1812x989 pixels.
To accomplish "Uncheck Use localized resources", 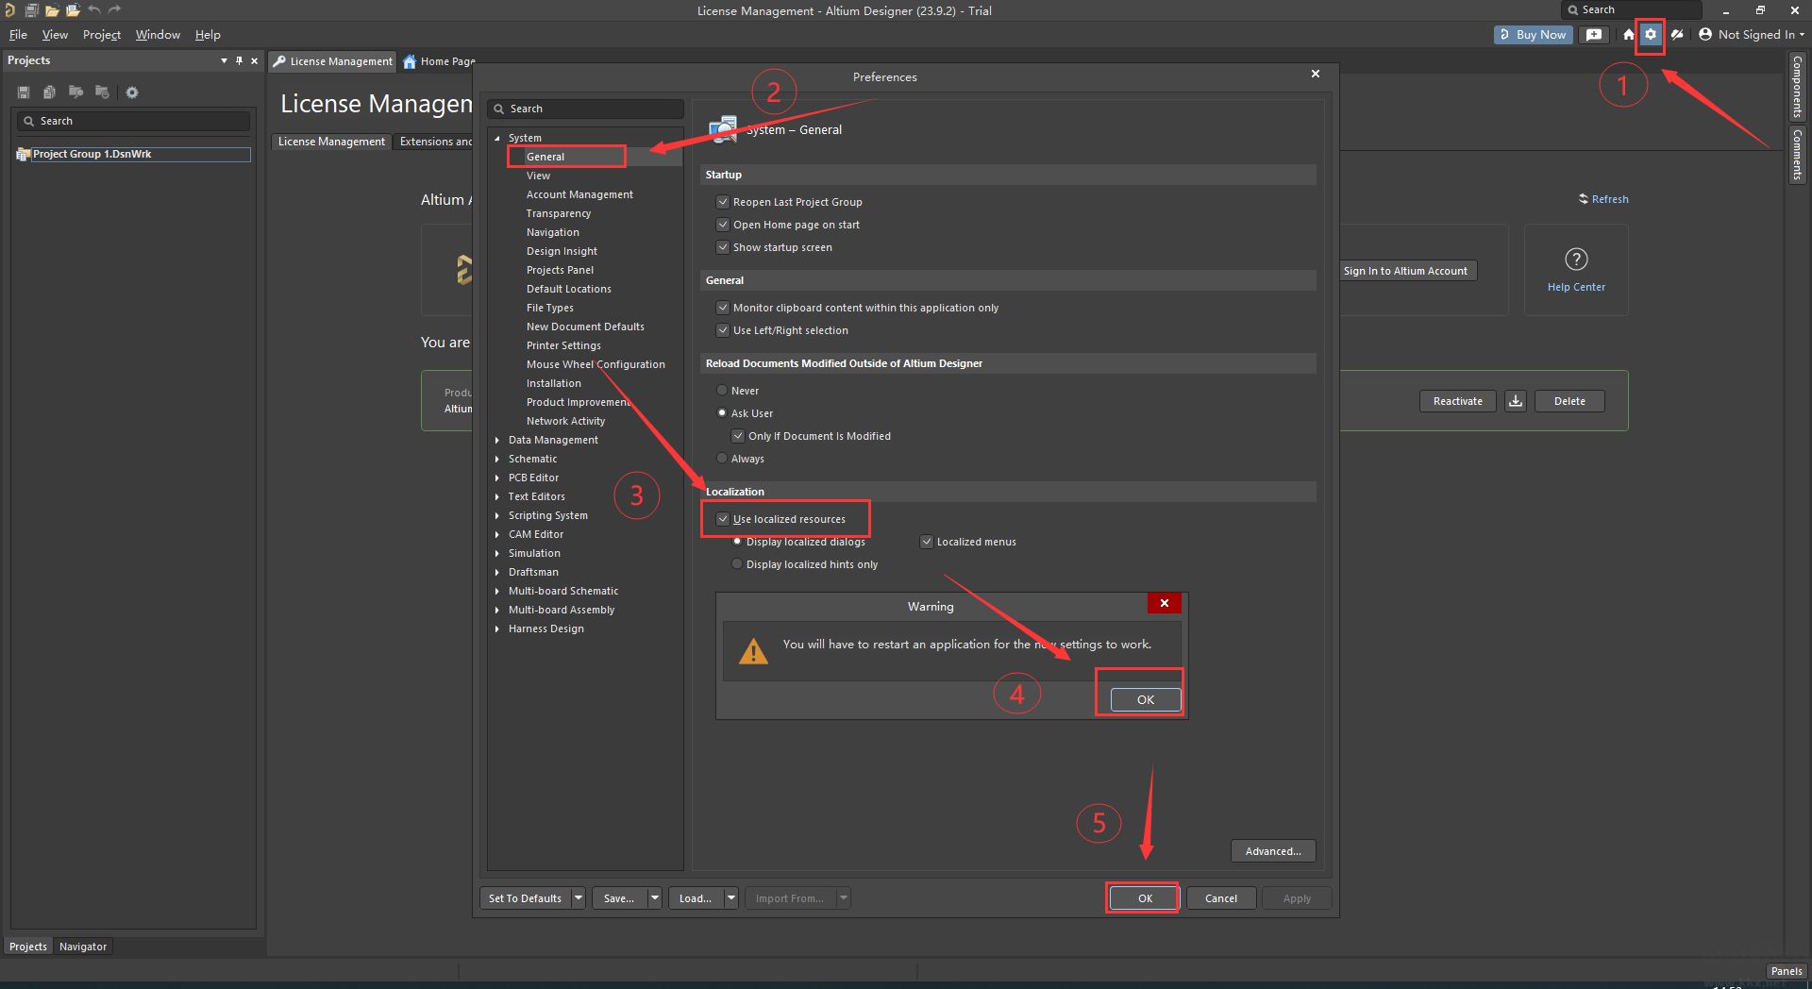I will (x=723, y=518).
